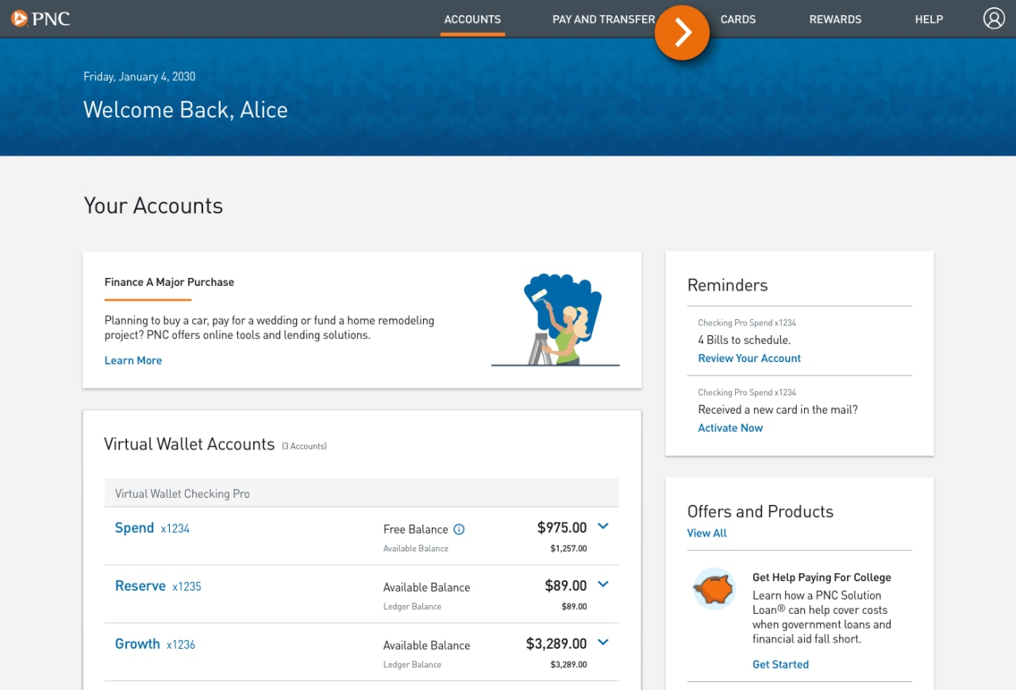Expand the Spend account balance details

[602, 526]
